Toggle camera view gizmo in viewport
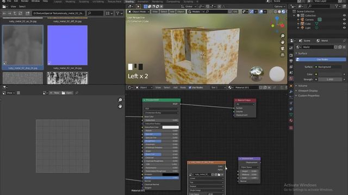 283,48
